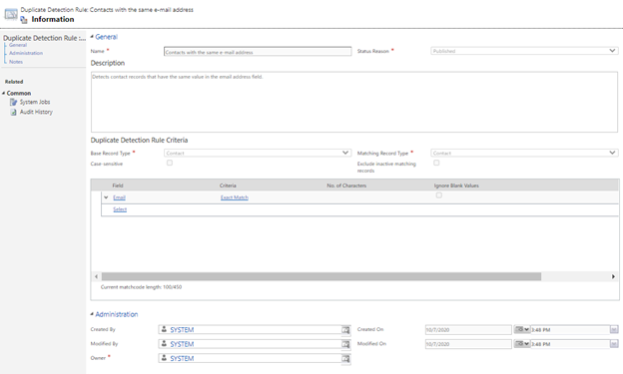Screen dimensions: 623x374
Task: Open the SYSTEM link in Owner
Action: tap(182, 358)
